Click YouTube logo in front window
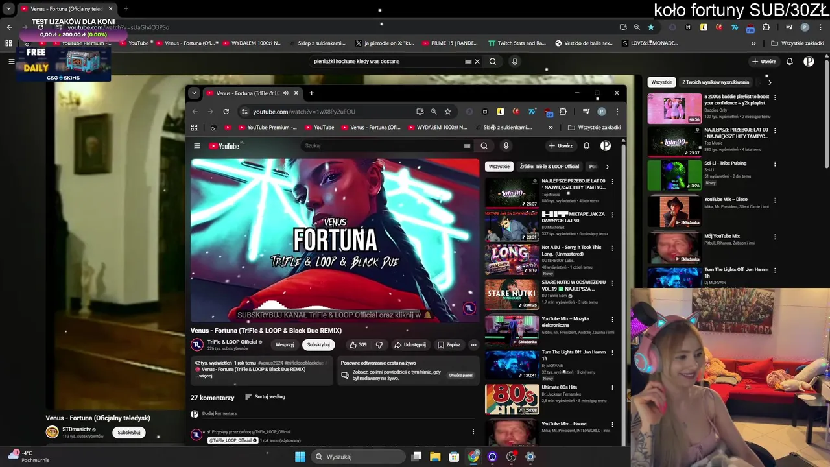This screenshot has width=830, height=467. pos(224,146)
